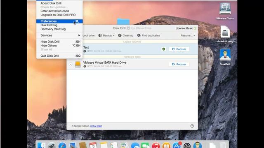The width and height of the screenshot is (264, 148).
Task: Open FaceTime in the Dock
Action: [145, 145]
